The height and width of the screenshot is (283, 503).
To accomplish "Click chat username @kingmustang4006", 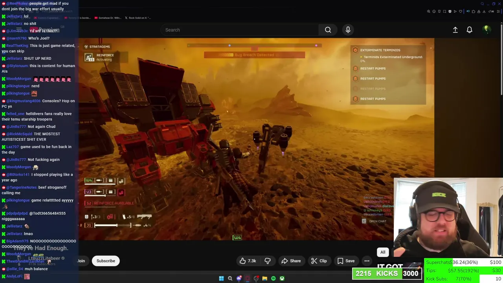I will click(23, 101).
